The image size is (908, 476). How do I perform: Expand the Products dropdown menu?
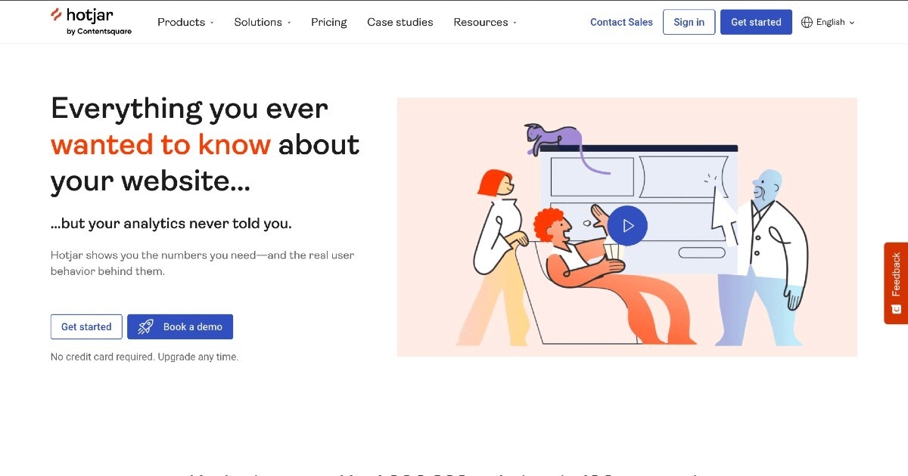pos(185,22)
